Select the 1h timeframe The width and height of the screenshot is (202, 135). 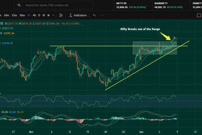click(x=29, y=15)
